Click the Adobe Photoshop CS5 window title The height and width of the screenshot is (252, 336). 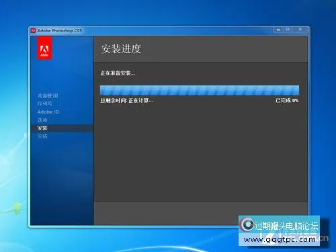(x=60, y=30)
